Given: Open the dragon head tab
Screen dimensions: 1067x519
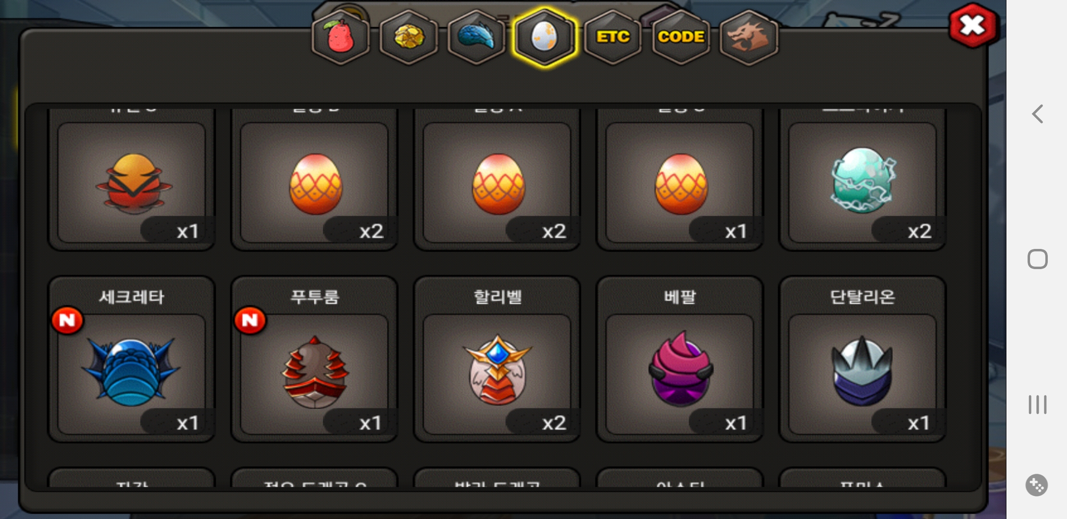Looking at the screenshot, I should [x=749, y=37].
